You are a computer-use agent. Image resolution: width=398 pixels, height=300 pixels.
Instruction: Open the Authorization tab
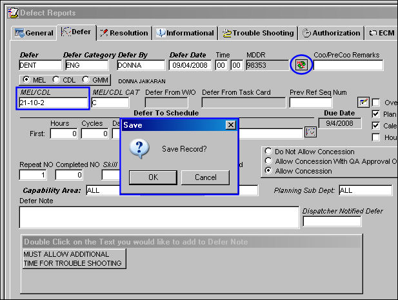(x=332, y=33)
